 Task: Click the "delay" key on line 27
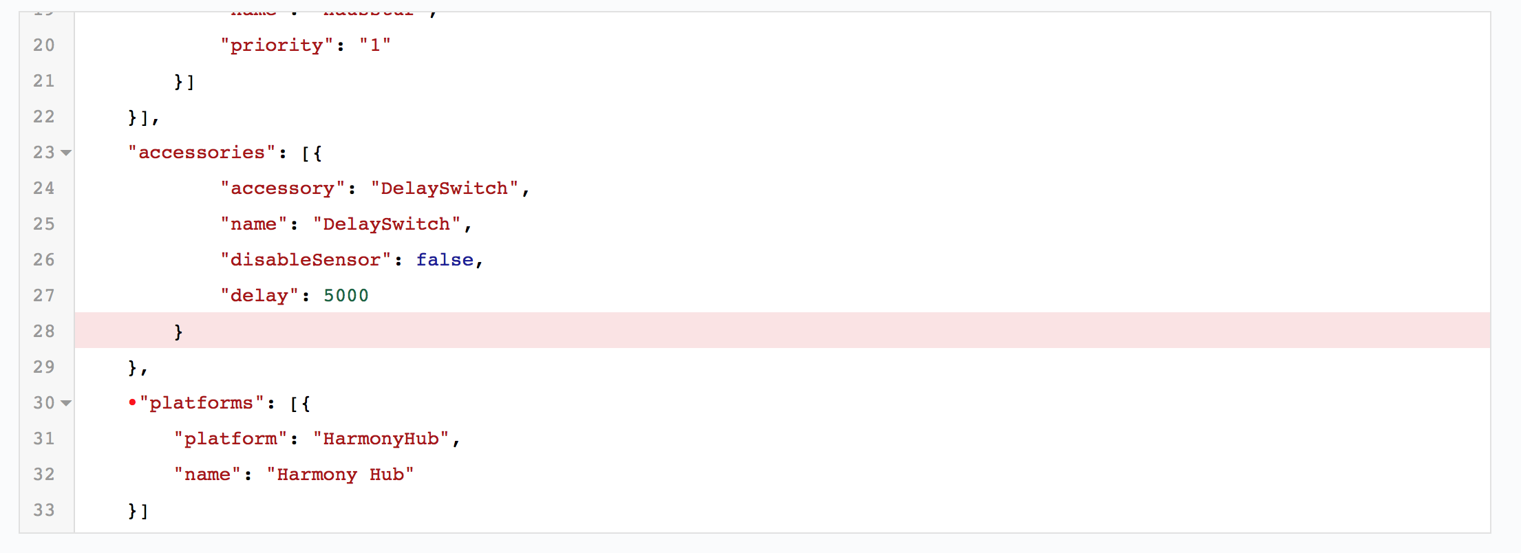259,295
